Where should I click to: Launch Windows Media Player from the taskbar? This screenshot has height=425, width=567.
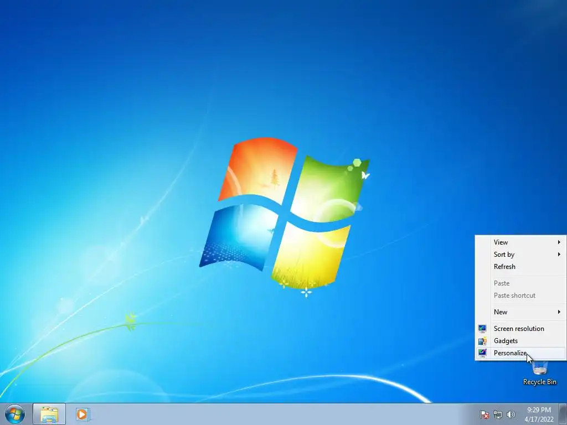pyautogui.click(x=83, y=414)
